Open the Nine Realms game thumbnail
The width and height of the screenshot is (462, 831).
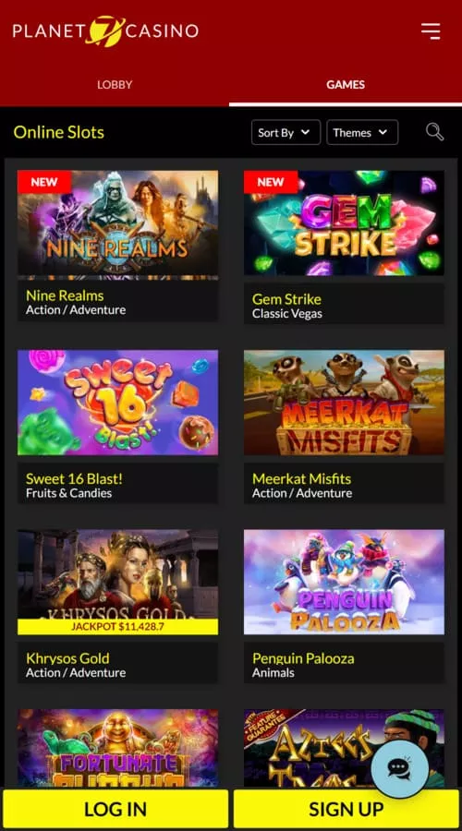[117, 224]
